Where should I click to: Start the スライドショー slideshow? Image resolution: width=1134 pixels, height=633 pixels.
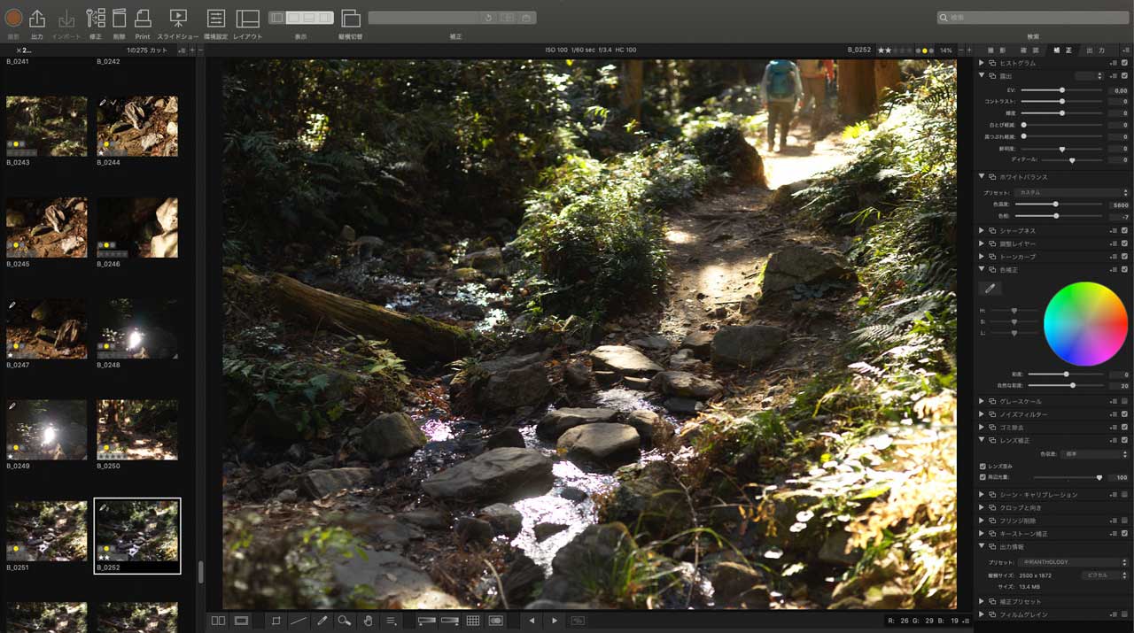[x=178, y=19]
